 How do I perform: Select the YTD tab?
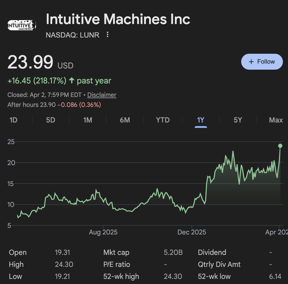[163, 120]
